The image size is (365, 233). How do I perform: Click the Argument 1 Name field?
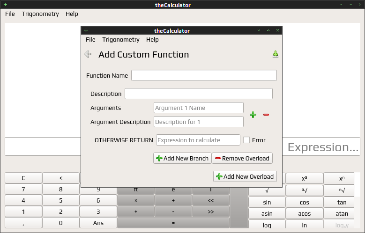[199, 108]
